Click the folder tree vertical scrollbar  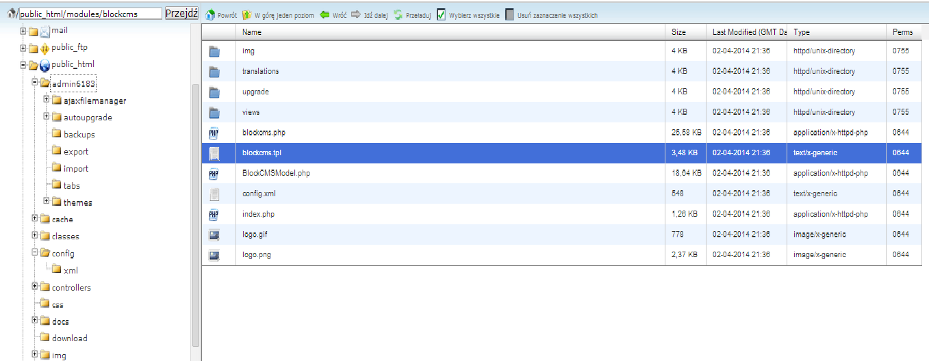[196, 215]
